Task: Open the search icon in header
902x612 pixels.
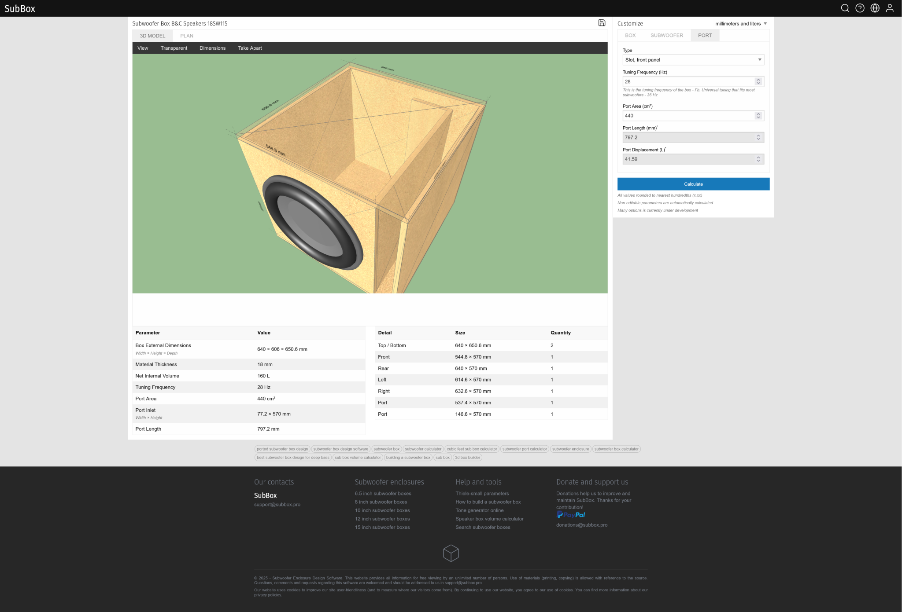Action: click(x=845, y=8)
